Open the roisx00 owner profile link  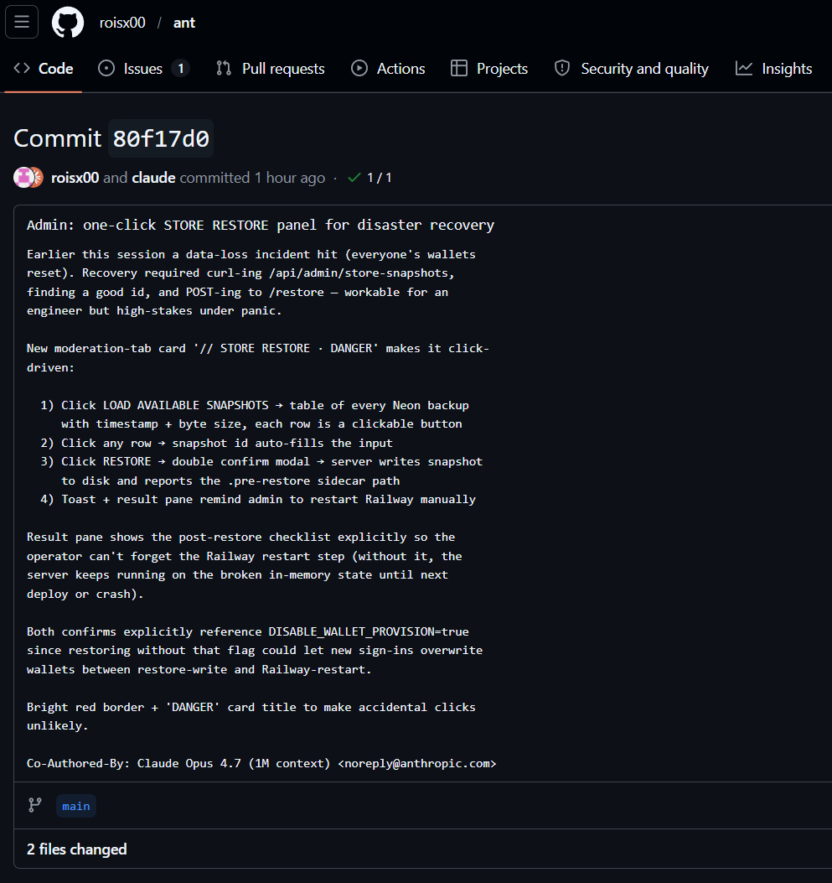point(122,23)
